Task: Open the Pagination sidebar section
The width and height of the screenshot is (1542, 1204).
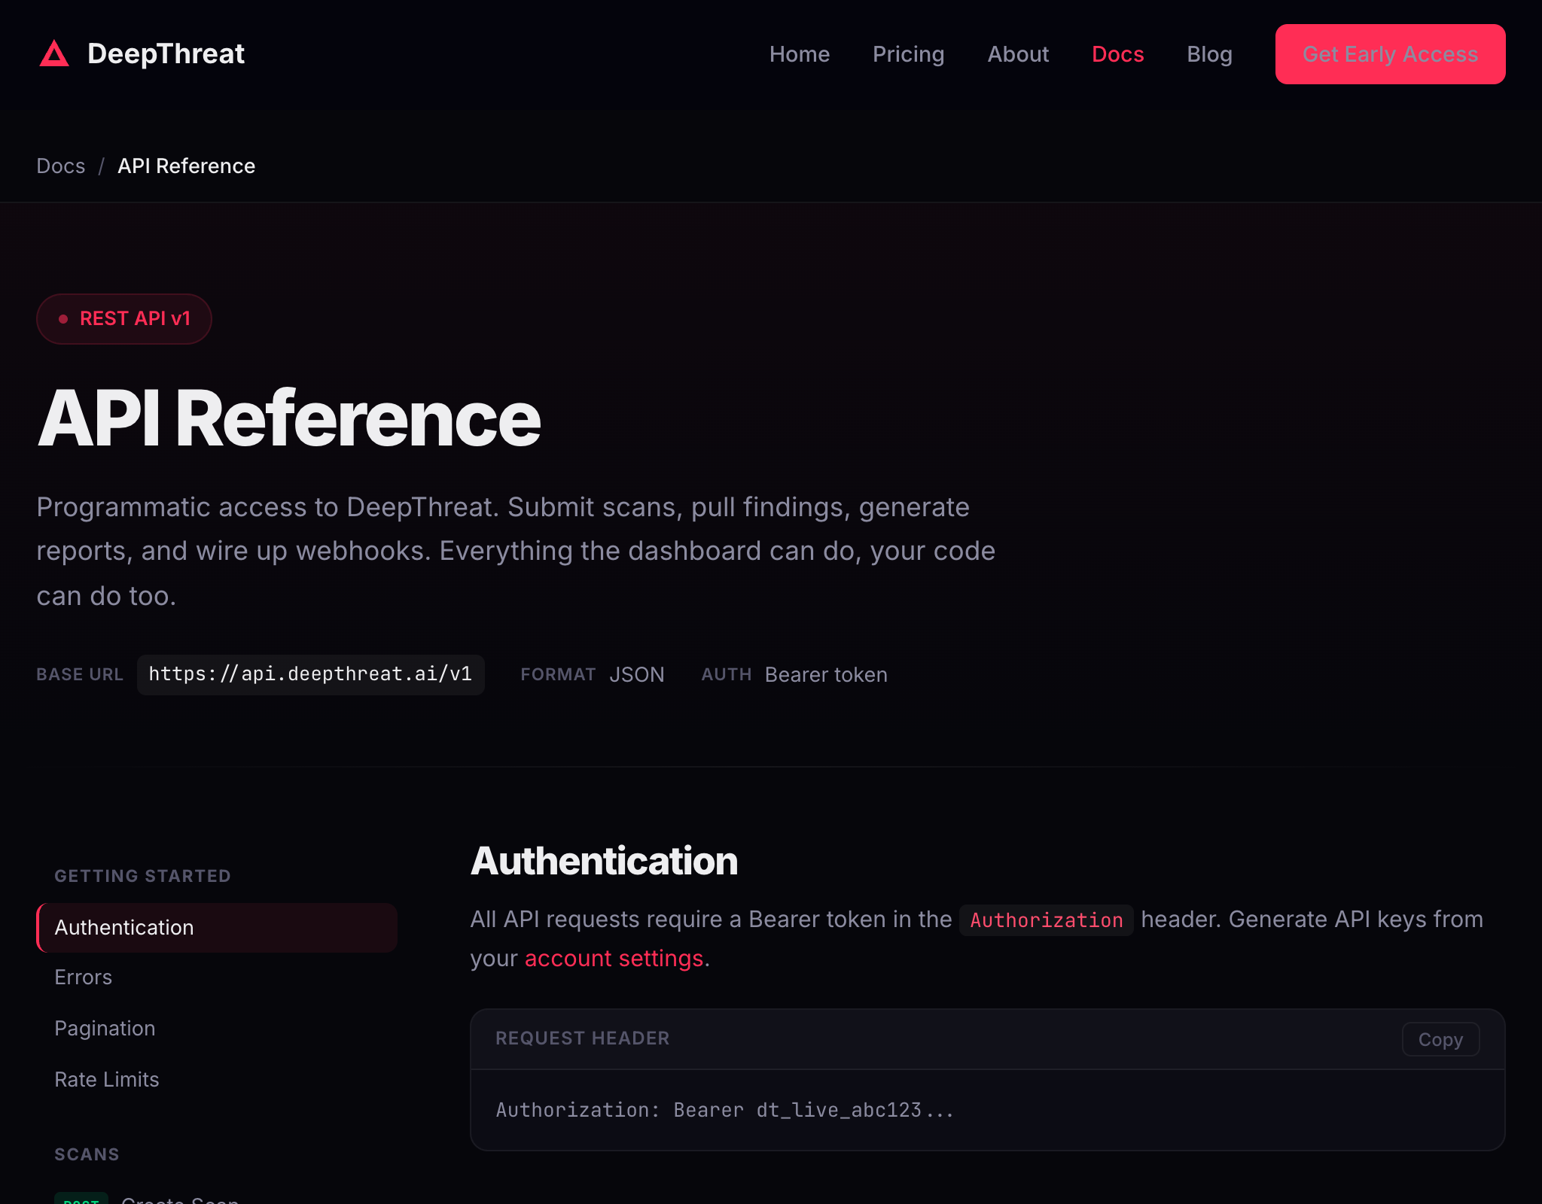Action: (x=105, y=1028)
